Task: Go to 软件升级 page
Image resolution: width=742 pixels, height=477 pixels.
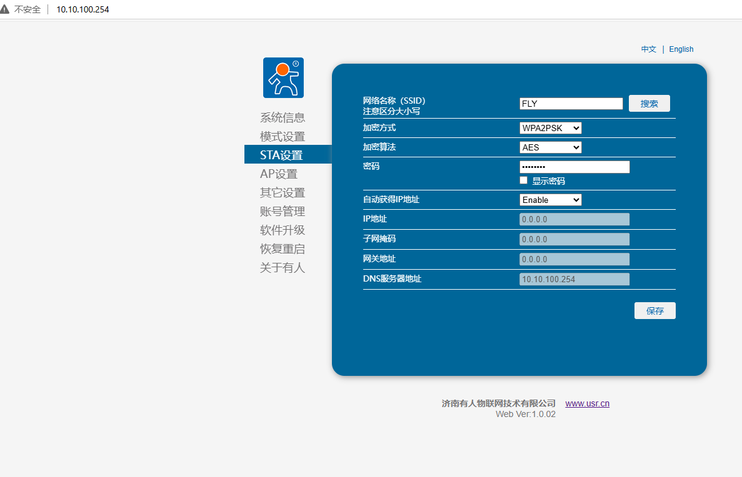Action: tap(282, 230)
